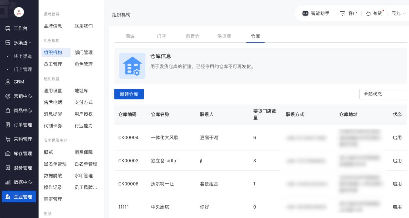Screen dimensions: 409x218
Task: Click the 工作台 workbench sidebar icon
Action: [x=8, y=28]
